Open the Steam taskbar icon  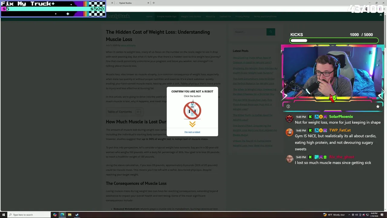click(x=77, y=215)
